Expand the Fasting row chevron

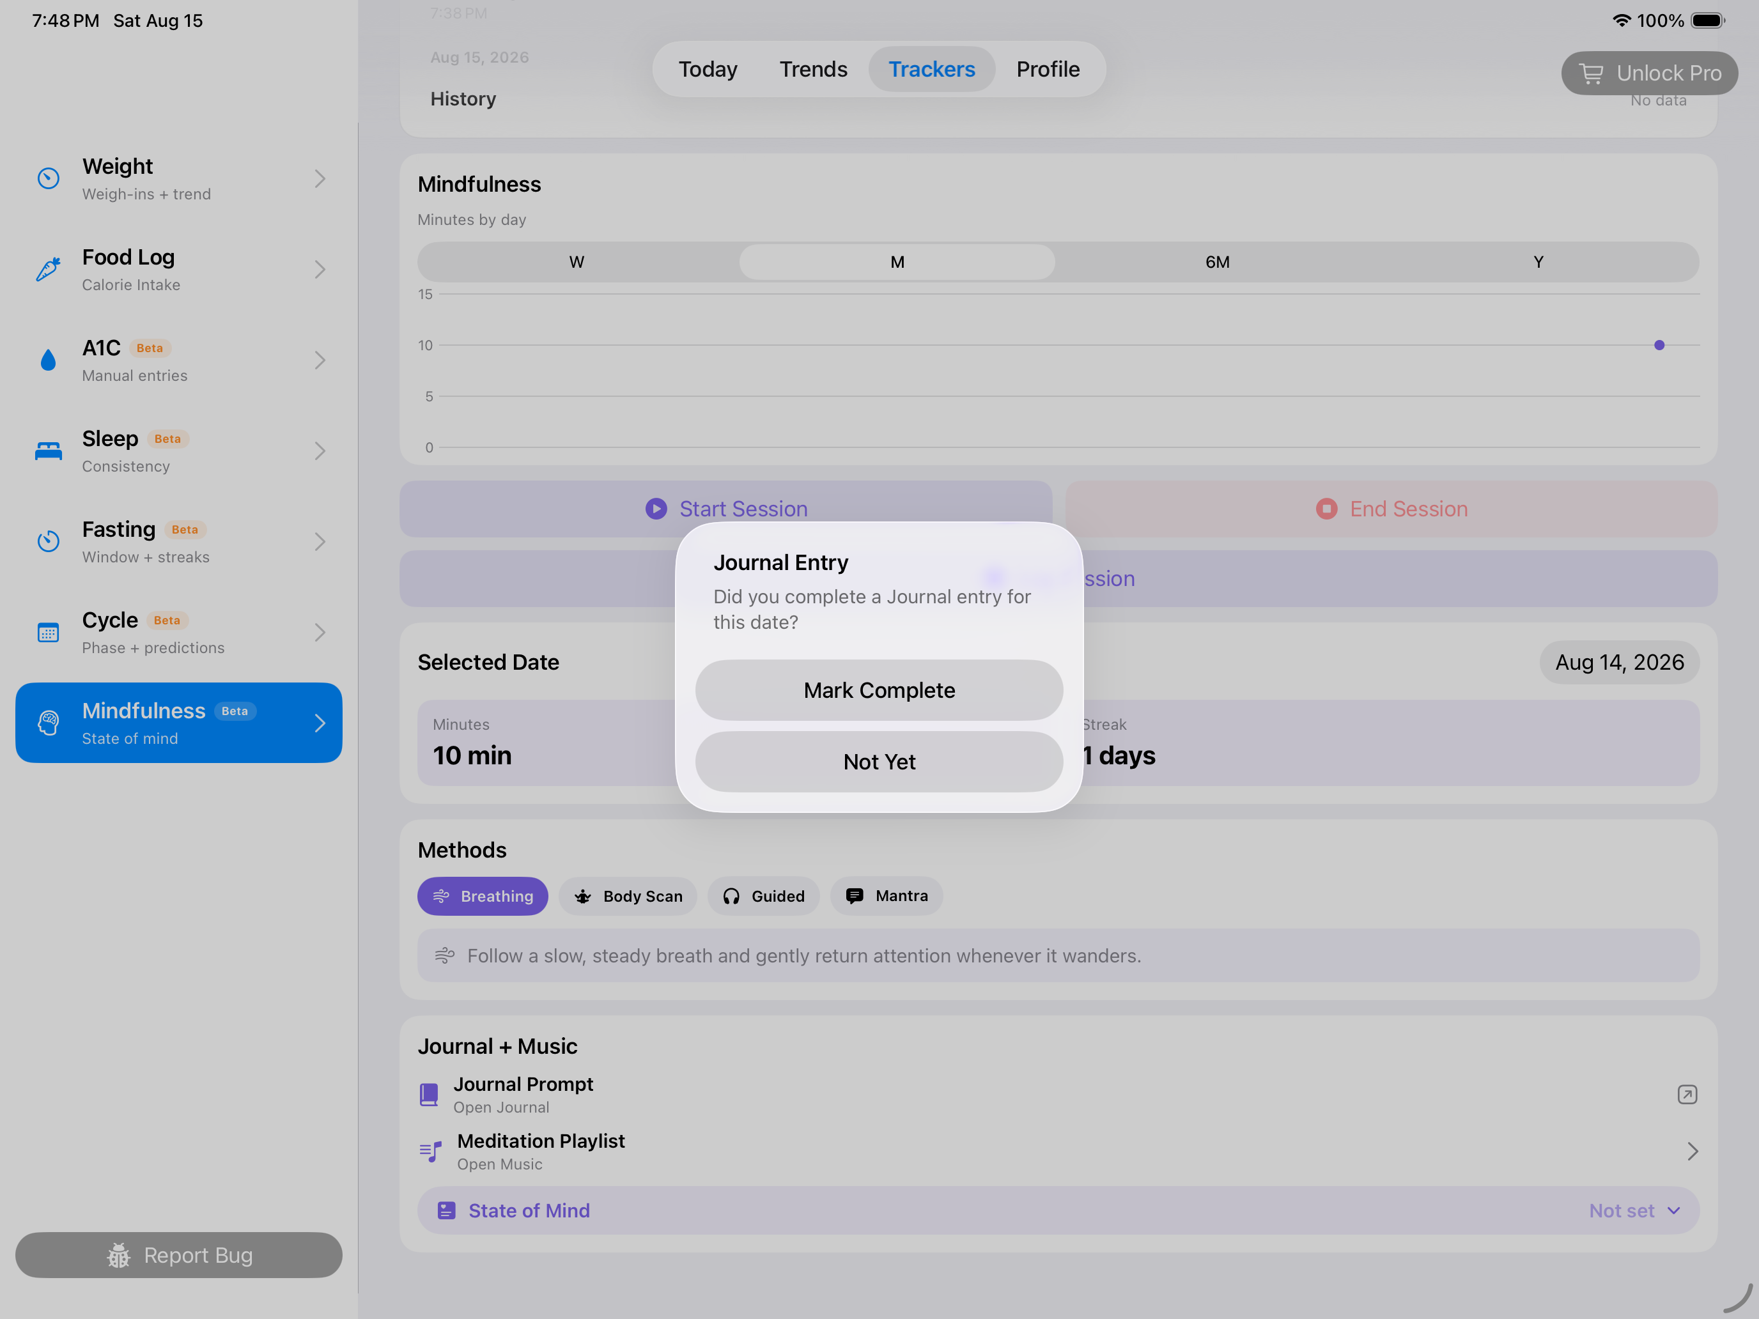click(x=320, y=541)
